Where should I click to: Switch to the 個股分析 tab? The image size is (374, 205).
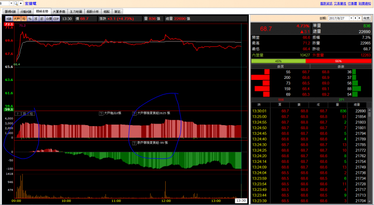pyautogui.click(x=92, y=11)
